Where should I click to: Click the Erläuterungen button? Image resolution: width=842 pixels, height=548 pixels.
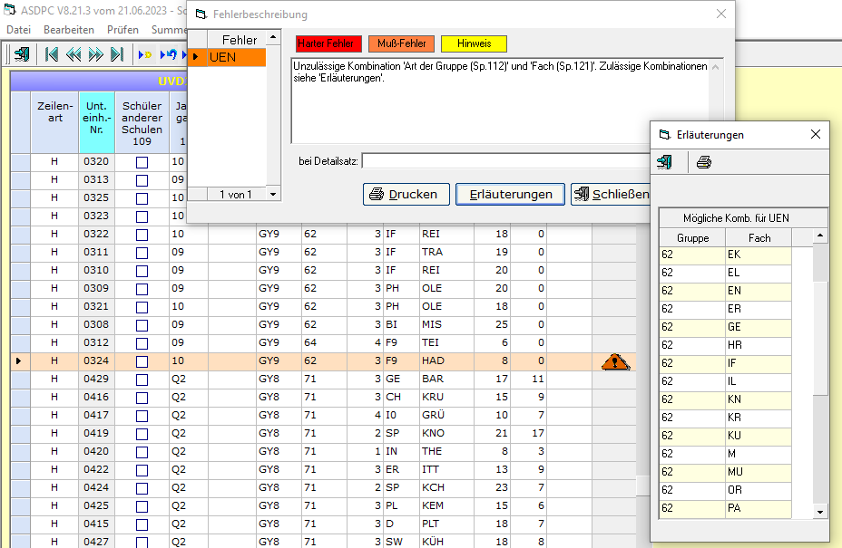click(510, 195)
